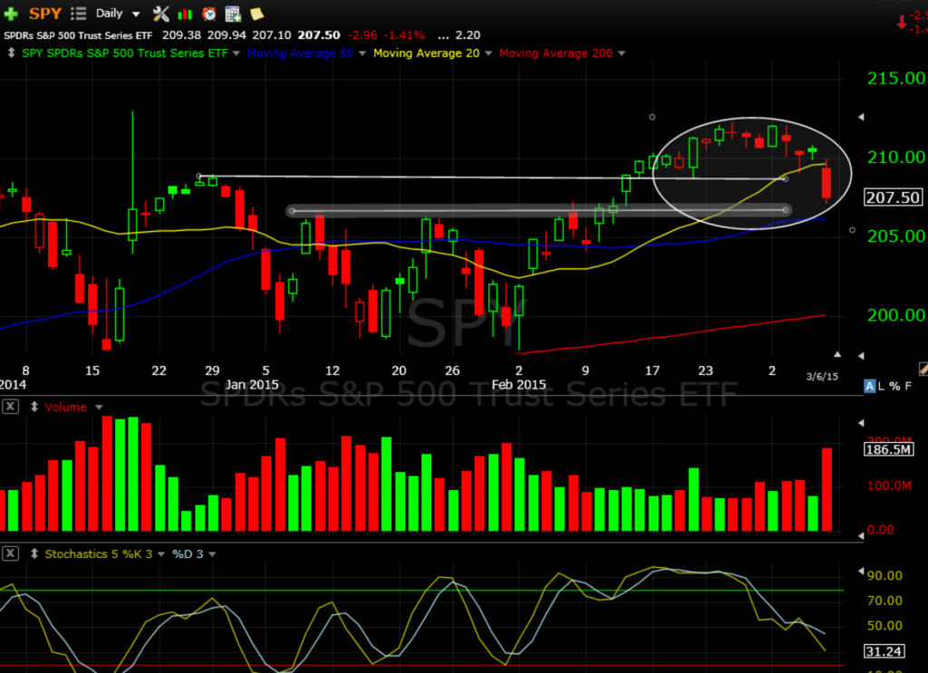928x673 pixels.
Task: Select the F scale toggle
Action: 908,386
